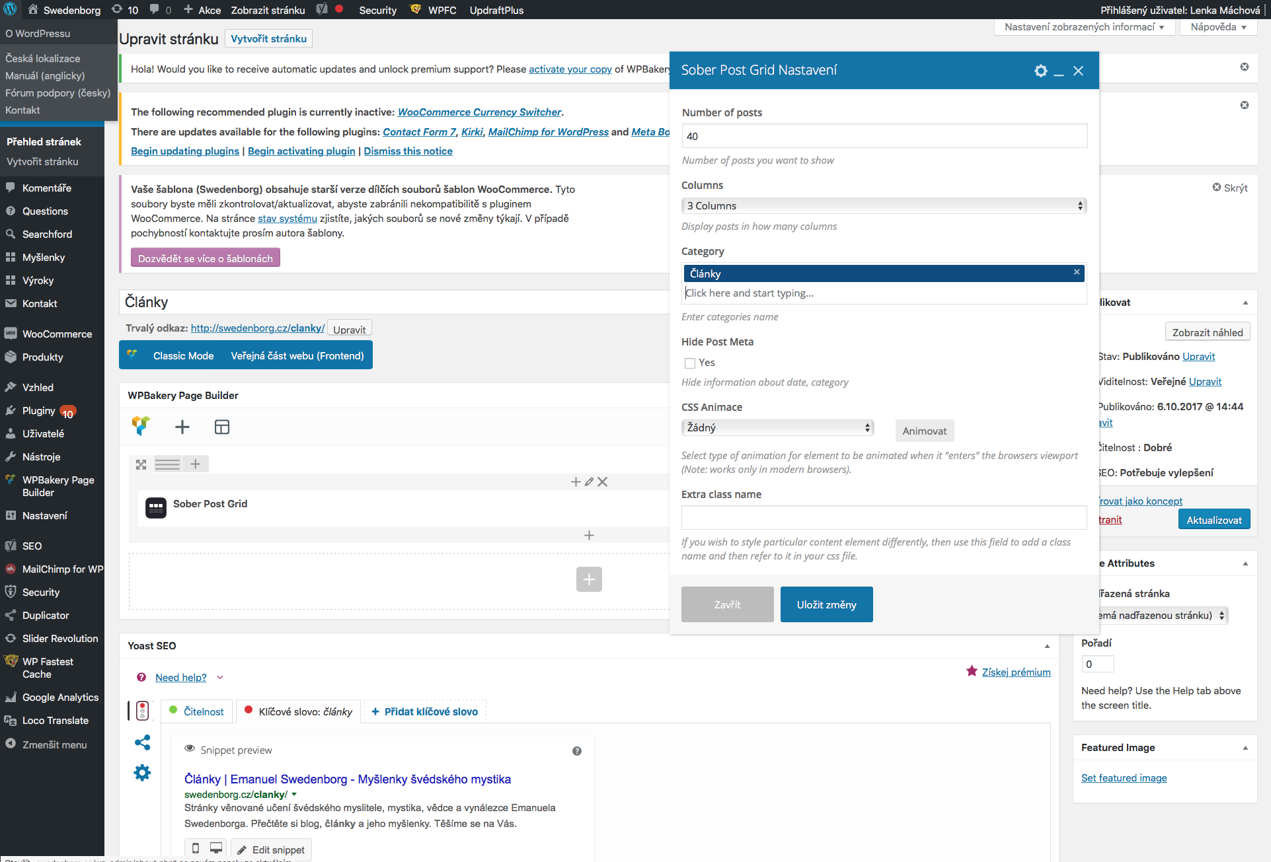Click the Zavřít button in the dialog
Viewport: 1271px width, 862px height.
[727, 604]
